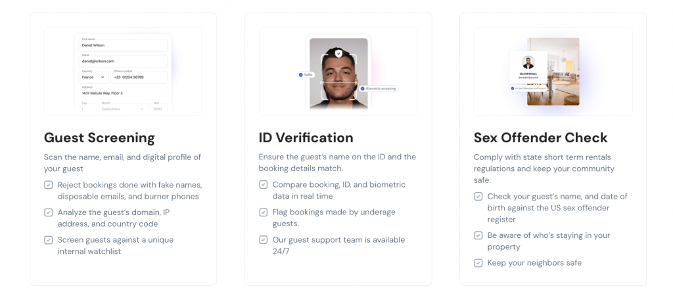Click the blue check badge beside Selfie

pos(300,75)
